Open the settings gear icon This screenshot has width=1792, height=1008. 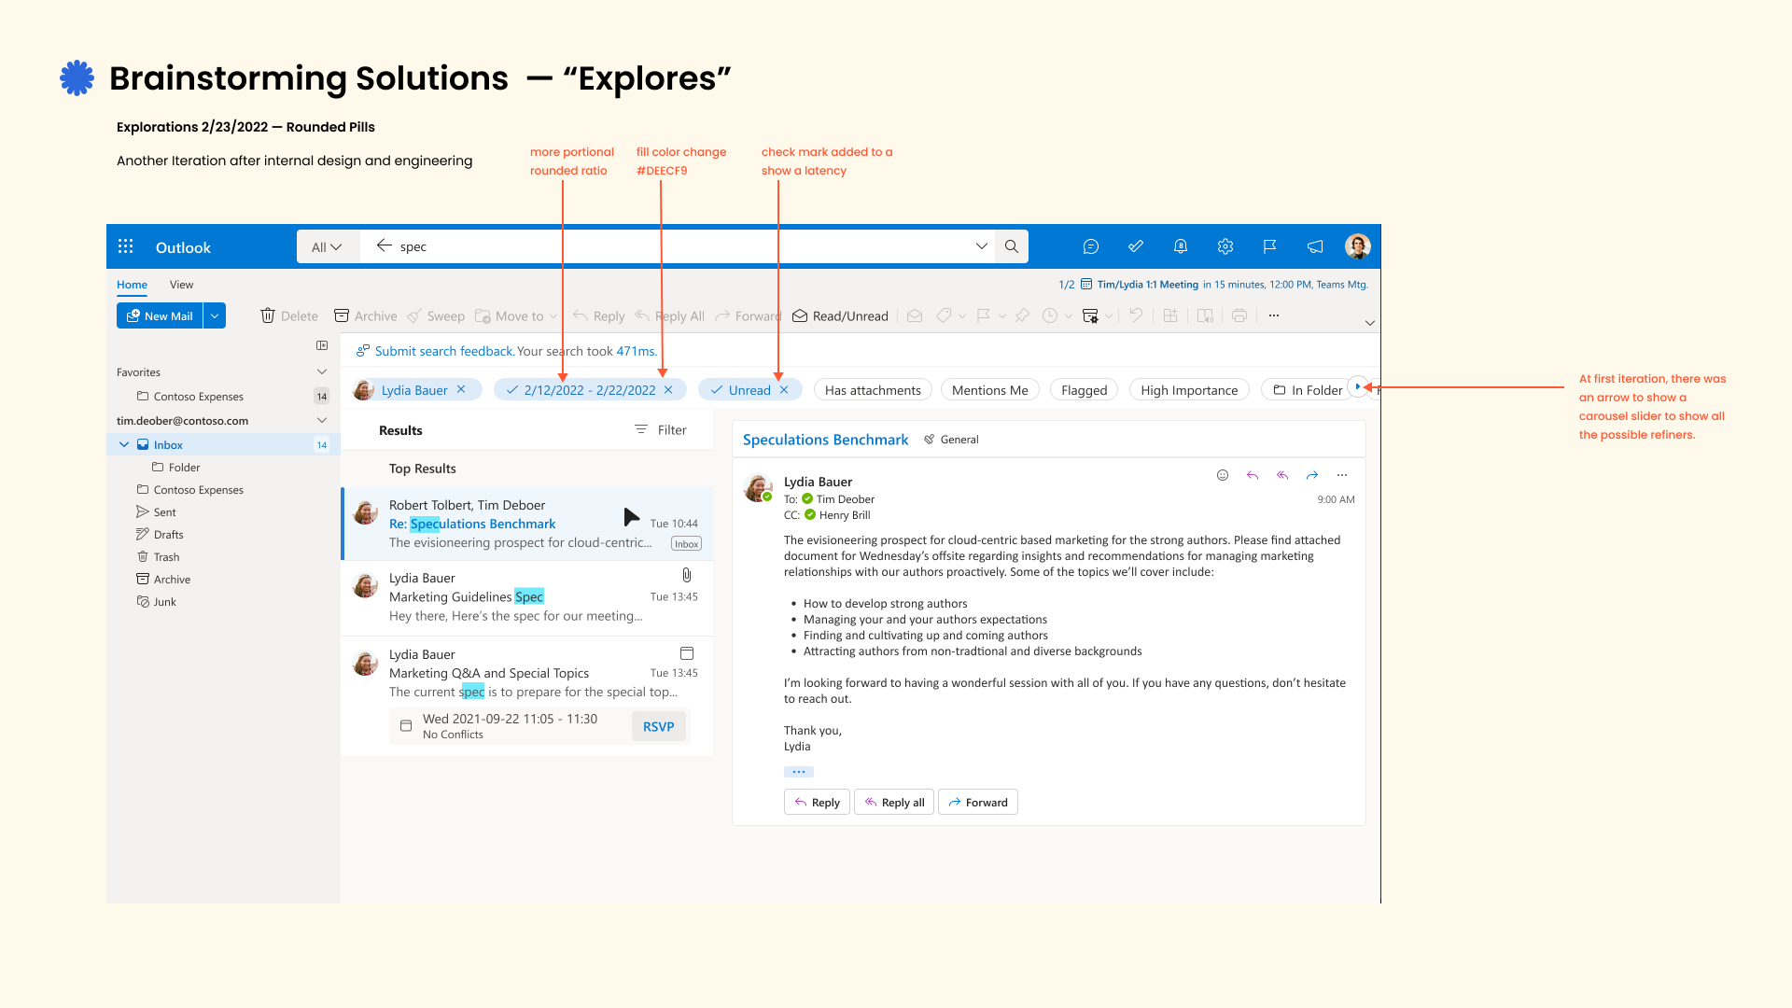(x=1225, y=246)
